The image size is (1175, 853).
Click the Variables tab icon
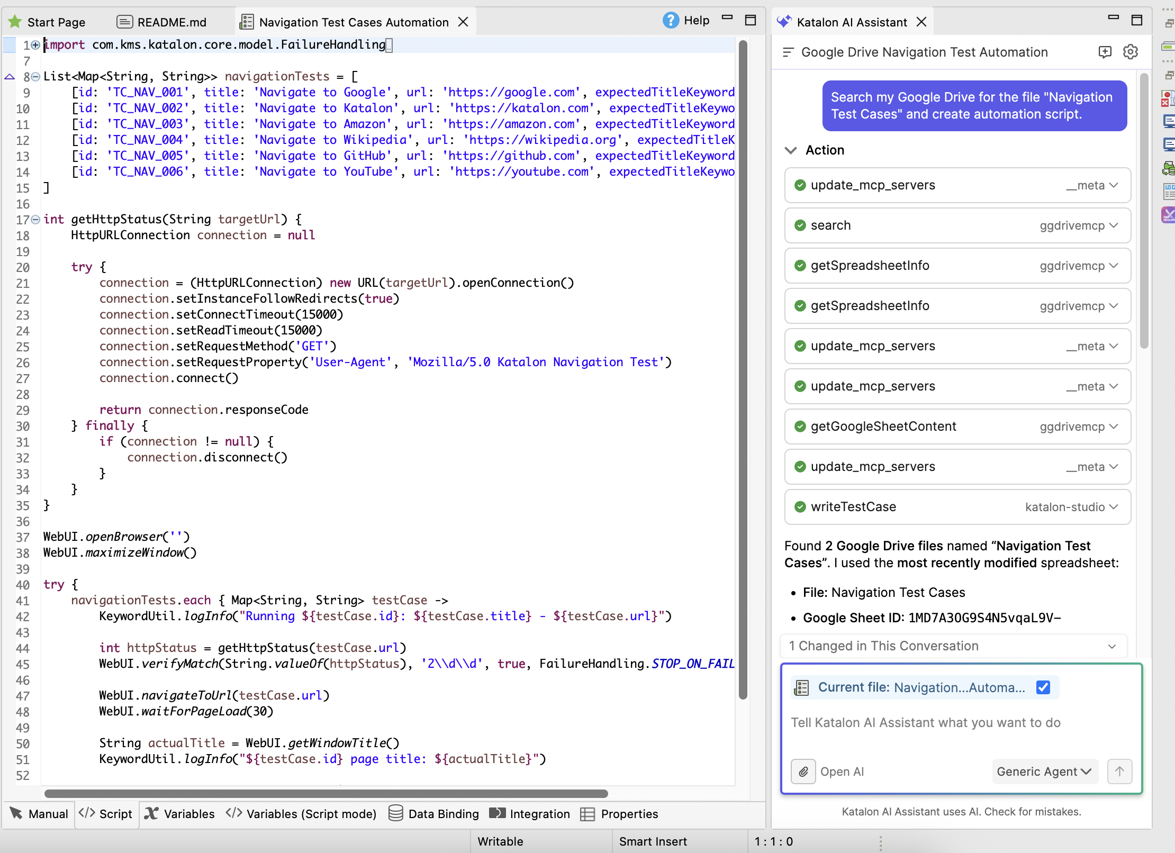point(151,813)
